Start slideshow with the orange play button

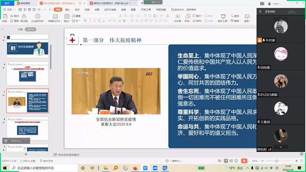(244, 161)
